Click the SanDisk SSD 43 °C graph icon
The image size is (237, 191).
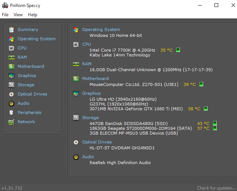coord(215,123)
